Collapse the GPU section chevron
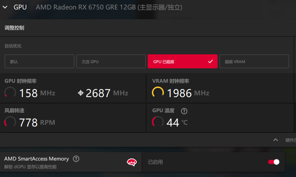The image size is (296, 177). tap(5, 7)
